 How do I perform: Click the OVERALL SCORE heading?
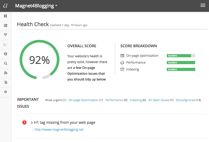pyautogui.click(x=82, y=46)
